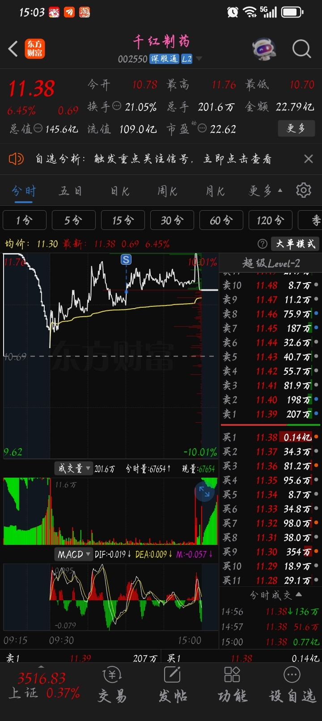Switch to the 日K tab
The height and width of the screenshot is (721, 322).
point(120,191)
